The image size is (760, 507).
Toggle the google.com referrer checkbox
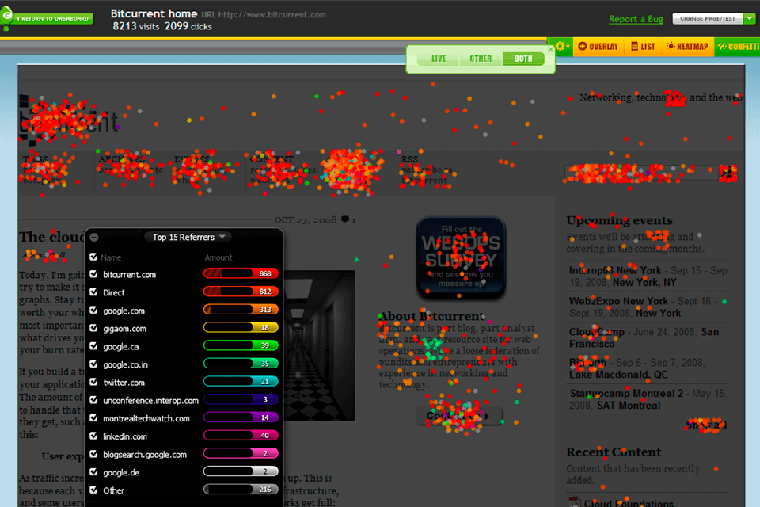coord(93,310)
